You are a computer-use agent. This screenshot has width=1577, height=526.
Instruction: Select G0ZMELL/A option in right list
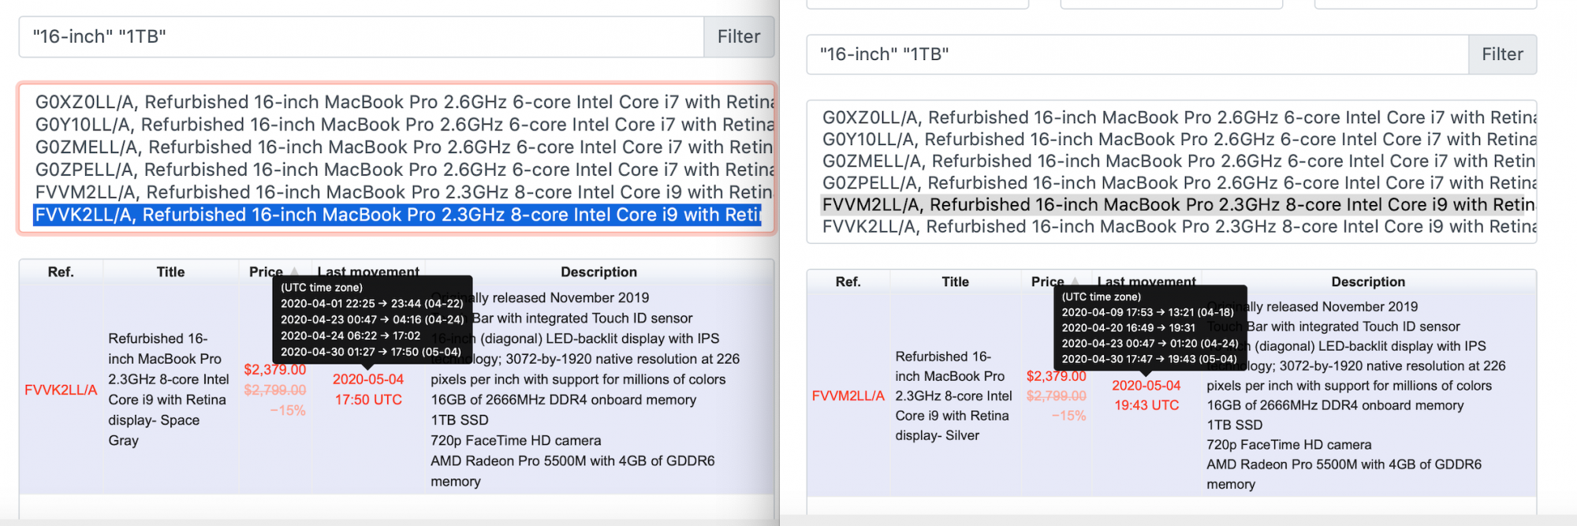tap(1178, 161)
